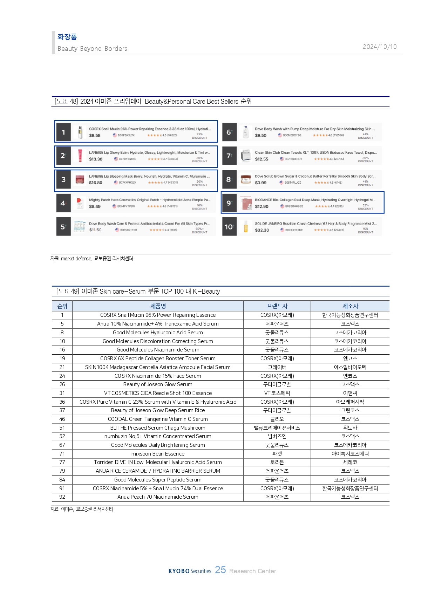Click the '벨류크리에이션서비스' brand cell
The width and height of the screenshot is (435, 615).
277,428
